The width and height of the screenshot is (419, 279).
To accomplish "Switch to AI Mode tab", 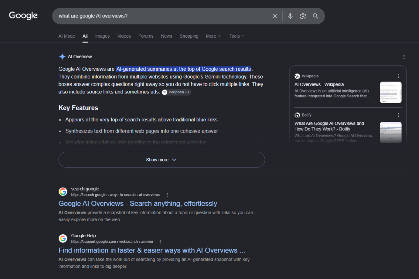I will 67,36.
